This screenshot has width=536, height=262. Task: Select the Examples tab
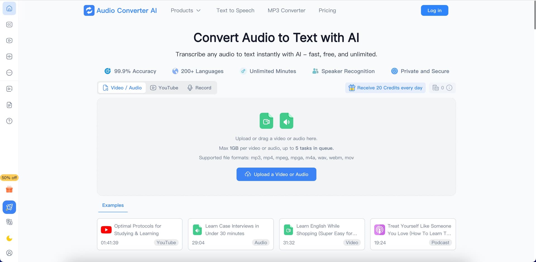tap(113, 205)
